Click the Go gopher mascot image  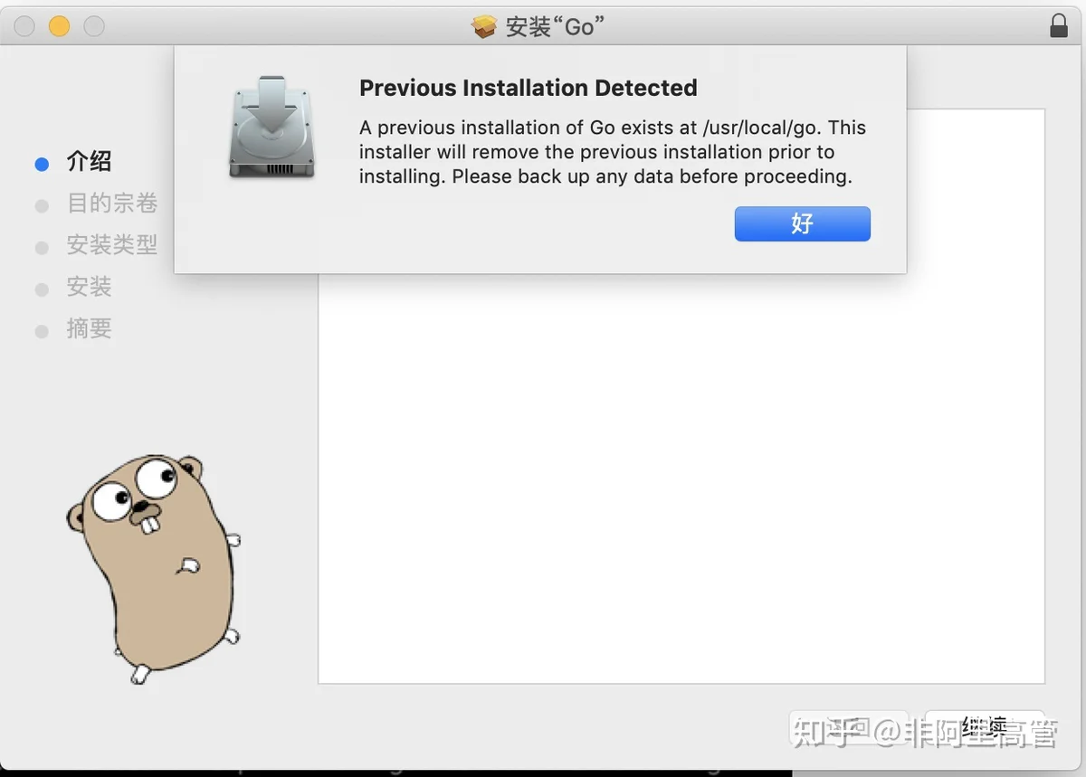[x=154, y=568]
